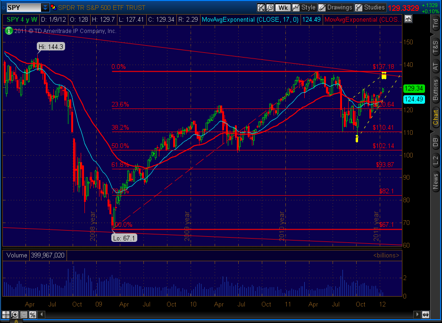Click the $102.14 Fibonacci level label
The height and width of the screenshot is (323, 442).
384,146
